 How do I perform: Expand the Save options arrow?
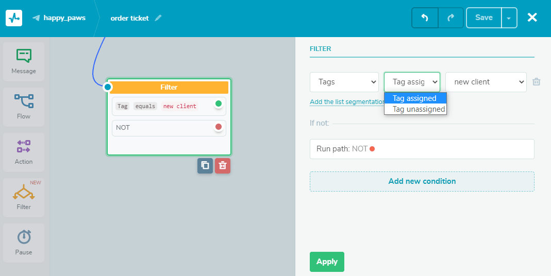tap(509, 18)
